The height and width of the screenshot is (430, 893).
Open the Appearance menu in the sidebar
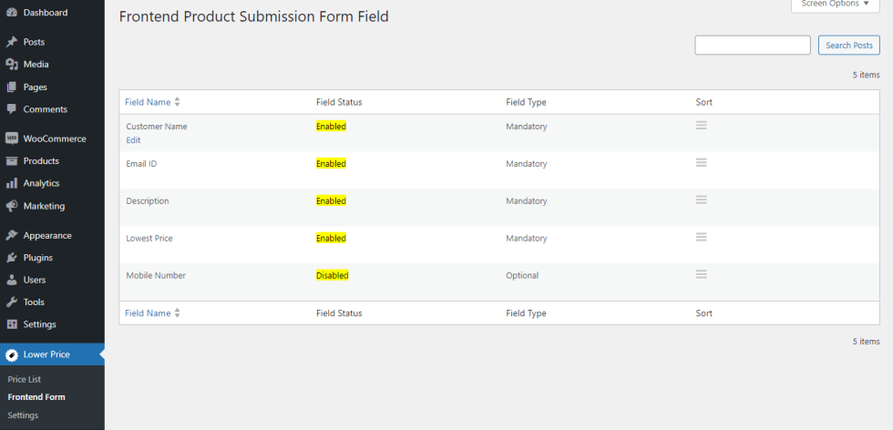coord(47,235)
